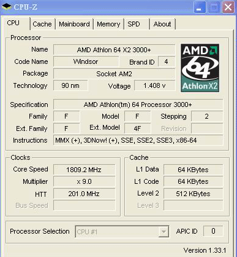Click the empty Bus Speed field
Screen dimensions: 237x257
pos(84,205)
